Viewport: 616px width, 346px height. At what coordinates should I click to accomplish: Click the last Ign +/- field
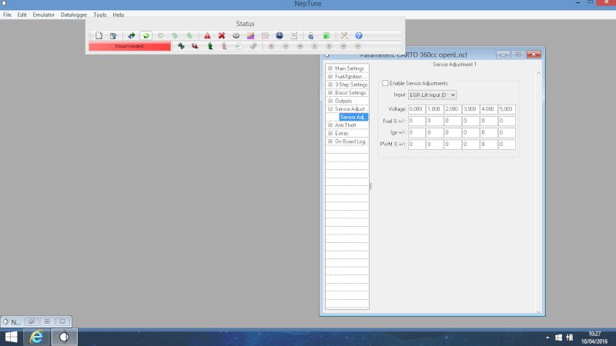pyautogui.click(x=507, y=132)
